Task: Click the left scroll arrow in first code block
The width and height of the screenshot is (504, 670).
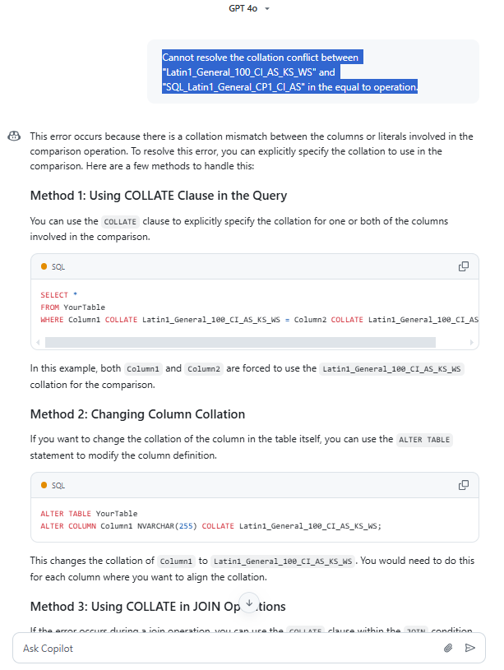Action: 39,342
